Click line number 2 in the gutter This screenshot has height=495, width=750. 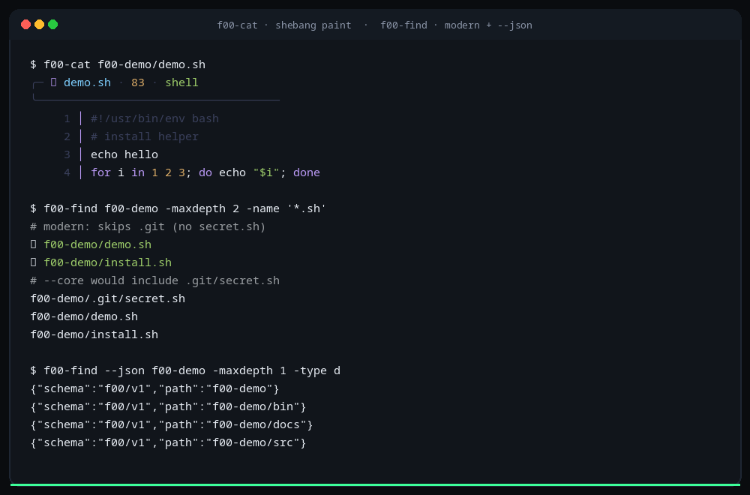67,136
